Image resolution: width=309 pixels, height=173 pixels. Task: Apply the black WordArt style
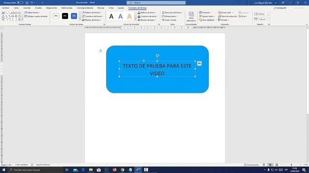[x=112, y=16]
